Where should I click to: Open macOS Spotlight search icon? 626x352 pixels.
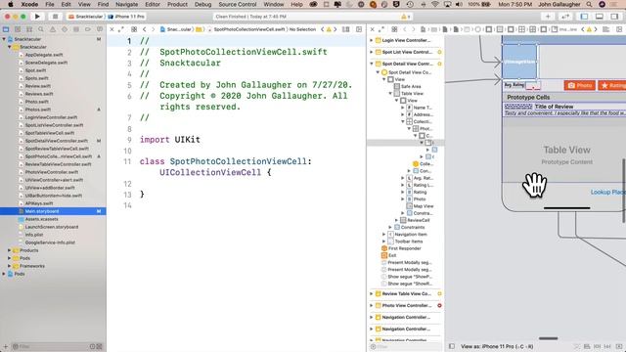589,4
